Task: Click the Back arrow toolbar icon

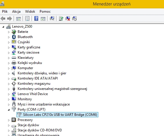Action: [3, 19]
